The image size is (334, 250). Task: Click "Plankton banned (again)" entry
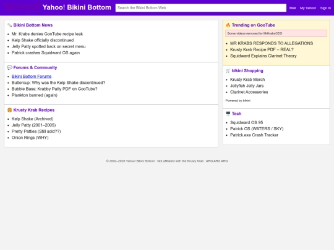pos(35,95)
